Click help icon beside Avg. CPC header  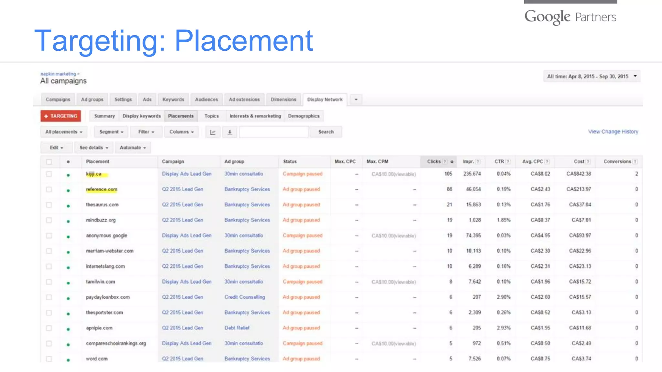(547, 161)
